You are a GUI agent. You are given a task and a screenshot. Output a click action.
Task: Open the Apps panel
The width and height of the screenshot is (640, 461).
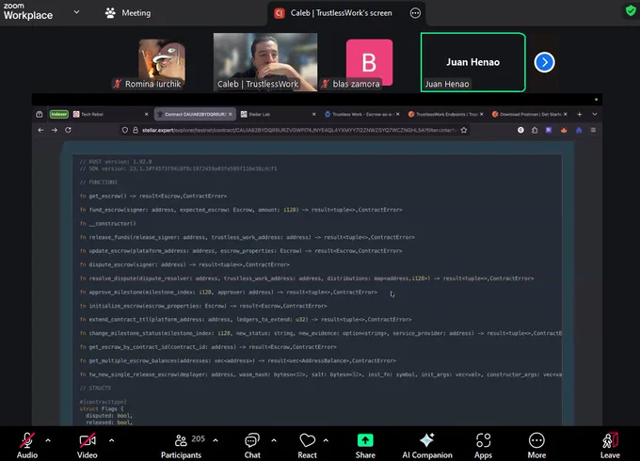[x=483, y=445]
